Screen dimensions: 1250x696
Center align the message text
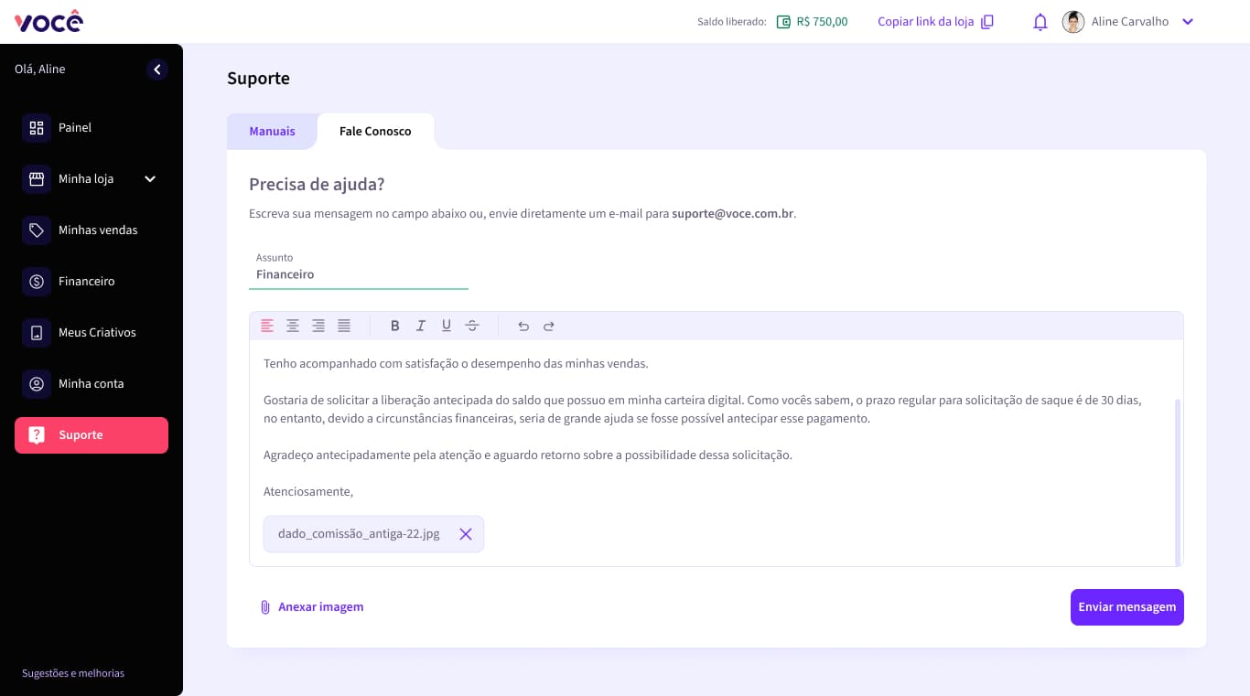pos(293,326)
